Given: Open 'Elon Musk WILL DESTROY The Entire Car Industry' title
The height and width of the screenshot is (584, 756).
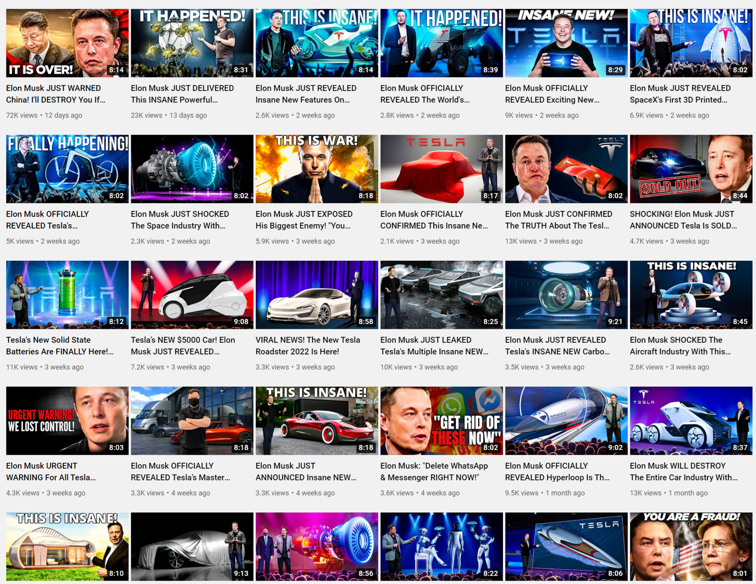Looking at the screenshot, I should coord(683,471).
